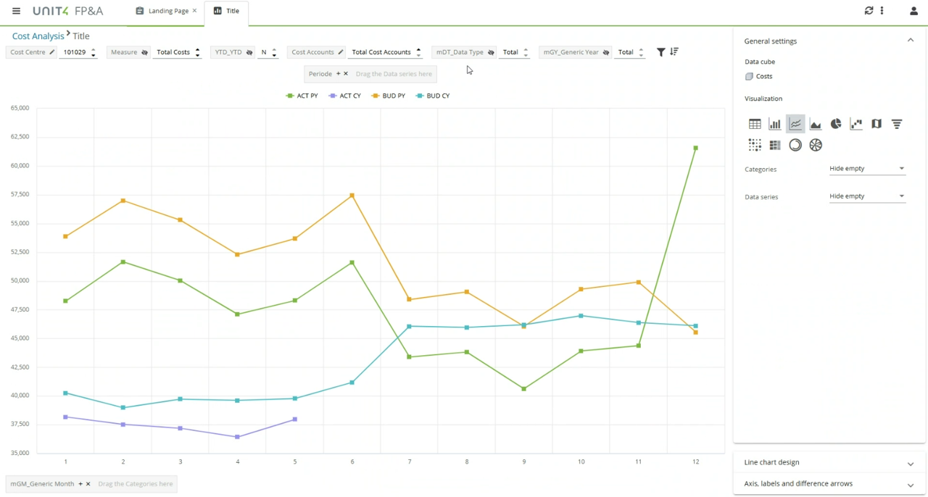Choose the area chart visualization
The height and width of the screenshot is (497, 928).
(x=816, y=123)
